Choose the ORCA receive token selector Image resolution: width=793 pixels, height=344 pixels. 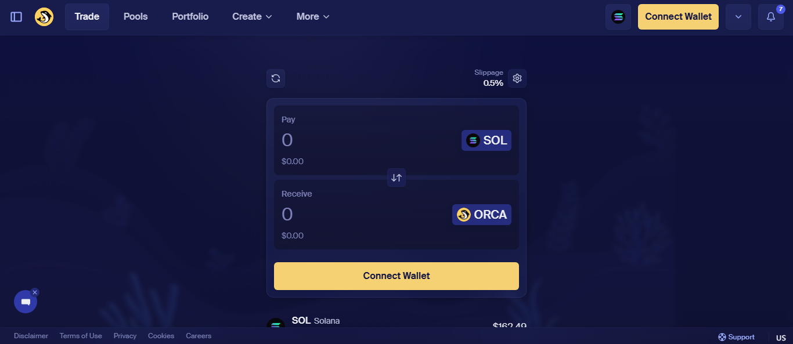pos(482,215)
